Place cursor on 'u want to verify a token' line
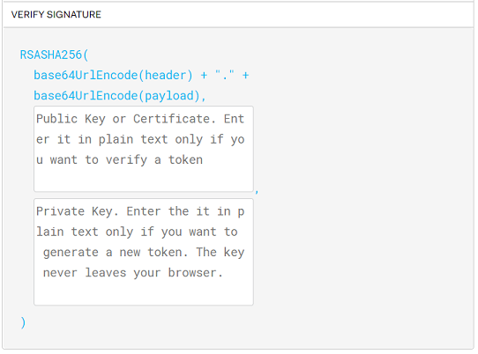The image size is (478, 354). [120, 160]
